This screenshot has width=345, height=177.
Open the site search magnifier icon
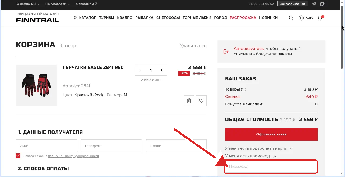291,18
